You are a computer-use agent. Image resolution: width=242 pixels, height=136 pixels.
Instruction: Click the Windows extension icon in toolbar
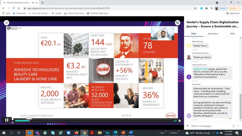click(x=201, y=8)
